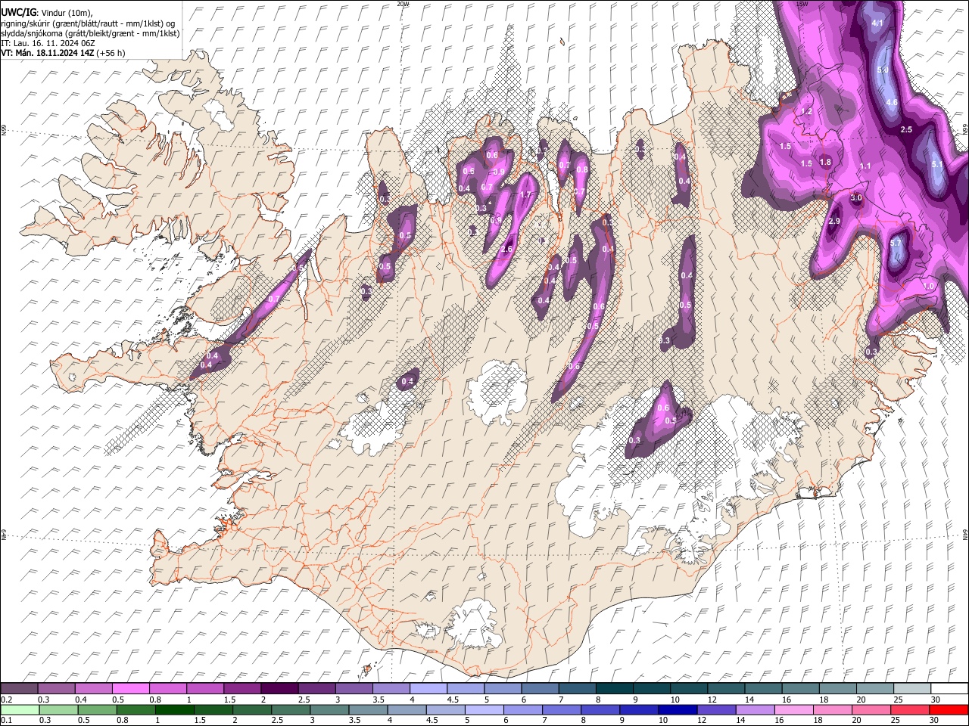Click the dusky plum swatch above the 0.2 label
The height and width of the screenshot is (726, 969).
coord(19,689)
